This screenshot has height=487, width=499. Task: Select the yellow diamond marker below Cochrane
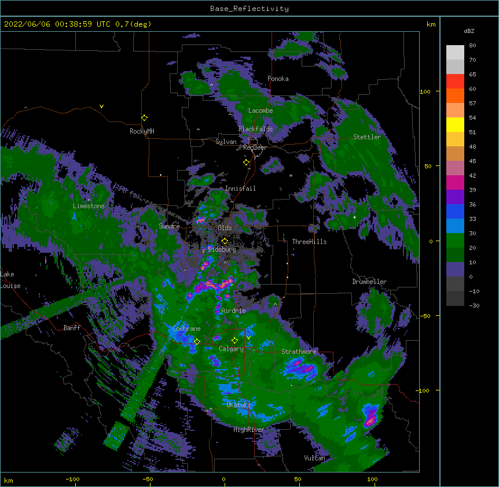[x=197, y=342]
